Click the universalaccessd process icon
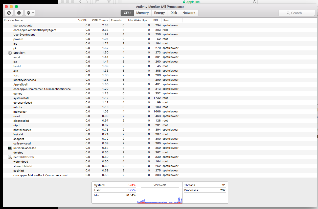Image resolution: width=318 pixels, height=209 pixels. tap(10, 148)
